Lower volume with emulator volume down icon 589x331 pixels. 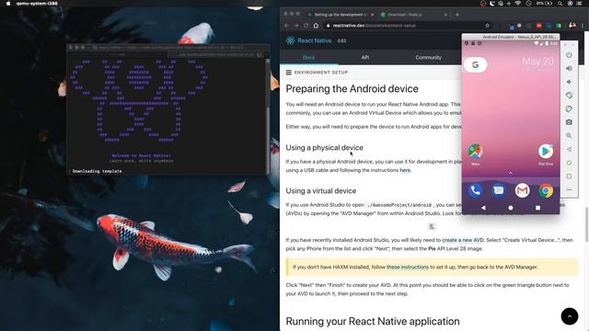click(569, 82)
